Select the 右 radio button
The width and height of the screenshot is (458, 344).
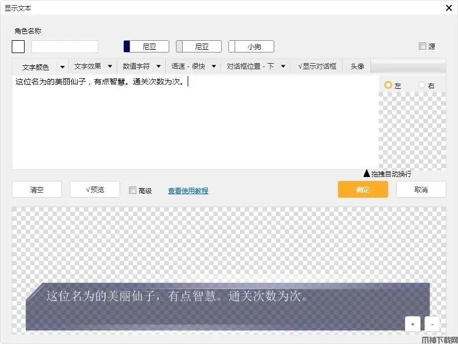422,85
